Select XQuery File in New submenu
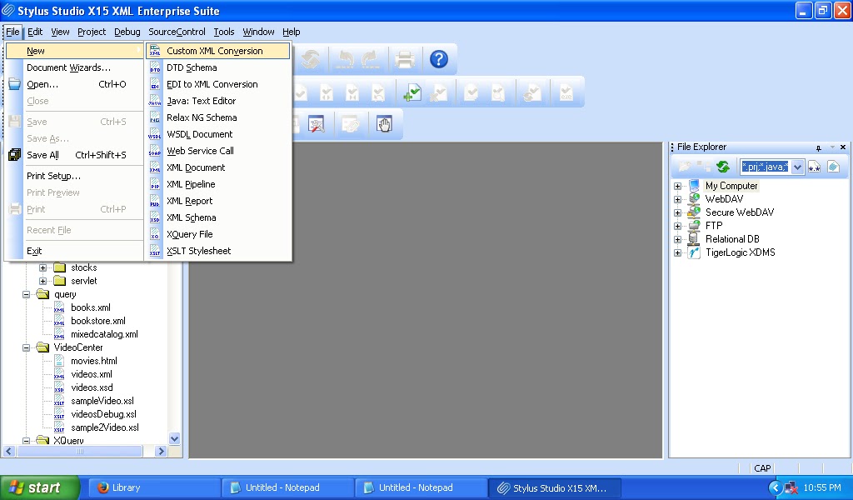 pyautogui.click(x=218, y=234)
